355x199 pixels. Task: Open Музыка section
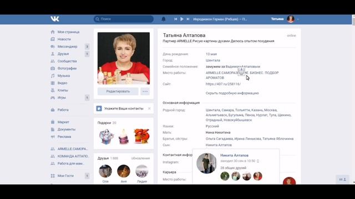64,76
